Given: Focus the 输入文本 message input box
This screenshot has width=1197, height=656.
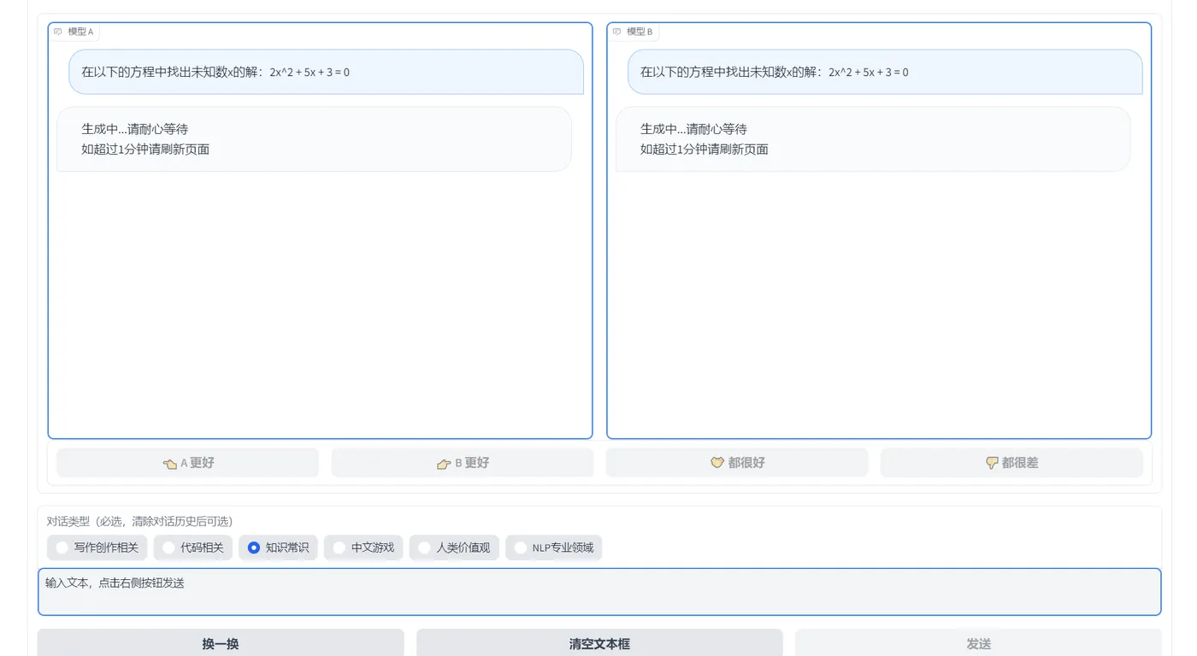Looking at the screenshot, I should 599,592.
